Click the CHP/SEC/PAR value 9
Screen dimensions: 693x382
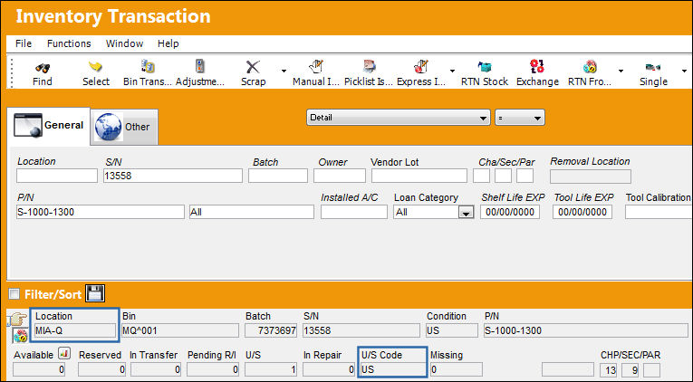pos(630,370)
